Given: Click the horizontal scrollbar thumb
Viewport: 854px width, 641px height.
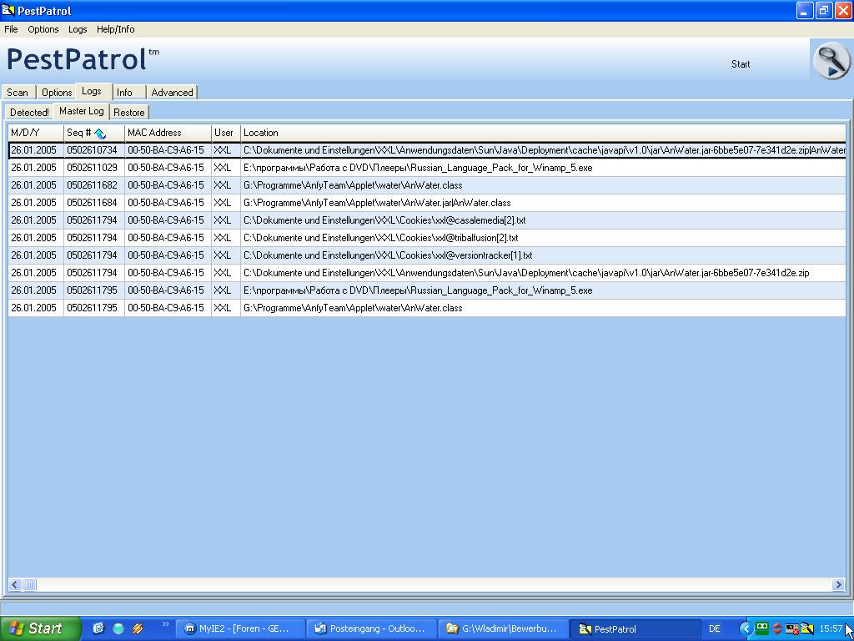Looking at the screenshot, I should [29, 585].
